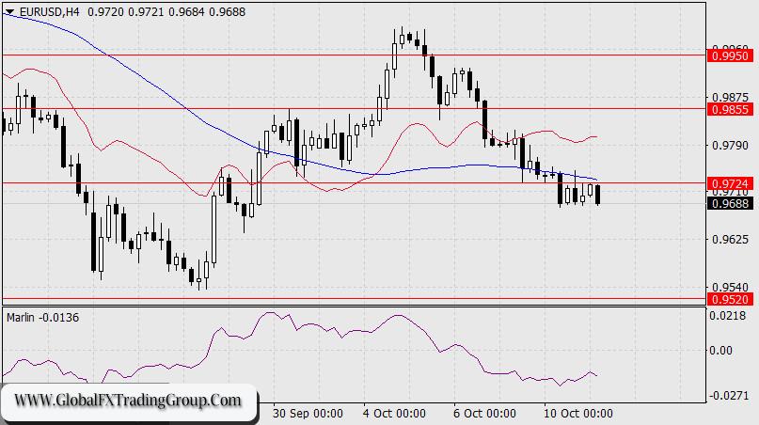
Task: Click the 0.0218 Marlin scale value
Action: point(728,316)
